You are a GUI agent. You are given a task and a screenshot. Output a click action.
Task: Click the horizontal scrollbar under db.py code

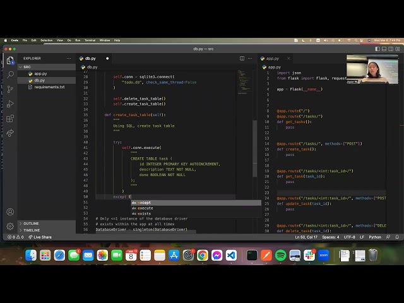pos(146,232)
